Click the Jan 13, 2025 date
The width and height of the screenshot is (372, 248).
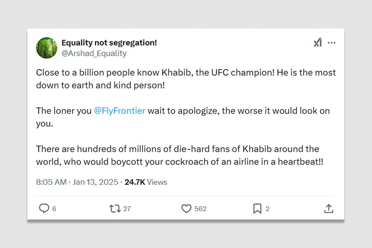click(95, 182)
